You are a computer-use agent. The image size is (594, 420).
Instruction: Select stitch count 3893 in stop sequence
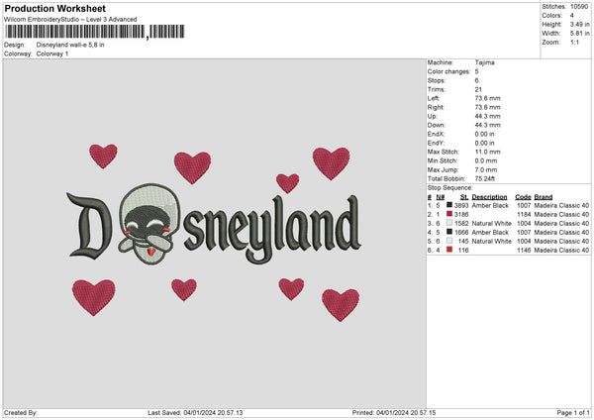461,205
